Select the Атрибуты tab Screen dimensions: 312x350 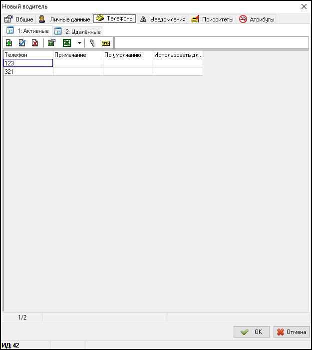[x=257, y=19]
